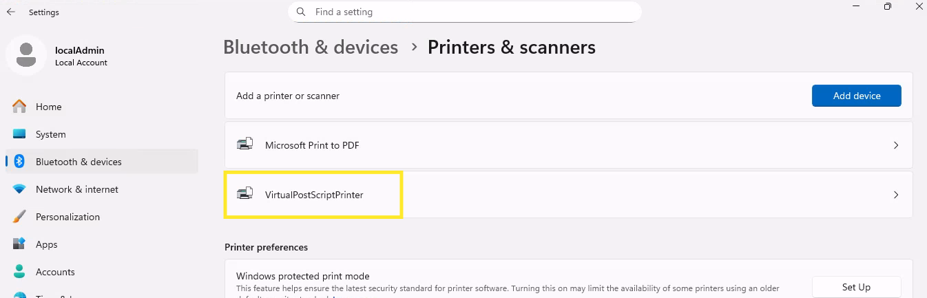Click the Bluetooth icon in sidebar
Viewport: 927px width, 298px height.
tap(19, 162)
